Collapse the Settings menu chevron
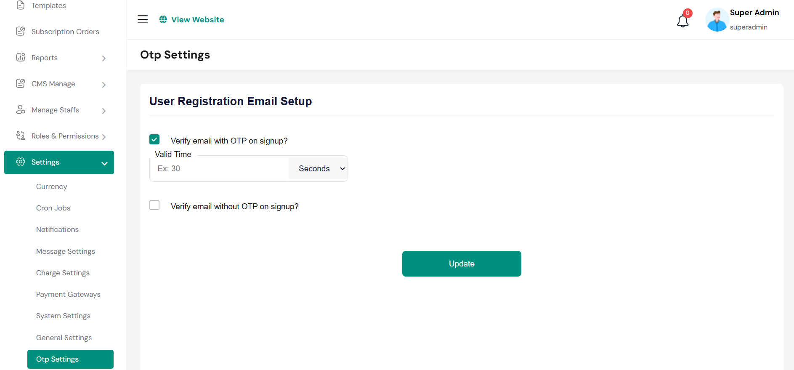This screenshot has width=794, height=370. 104,163
